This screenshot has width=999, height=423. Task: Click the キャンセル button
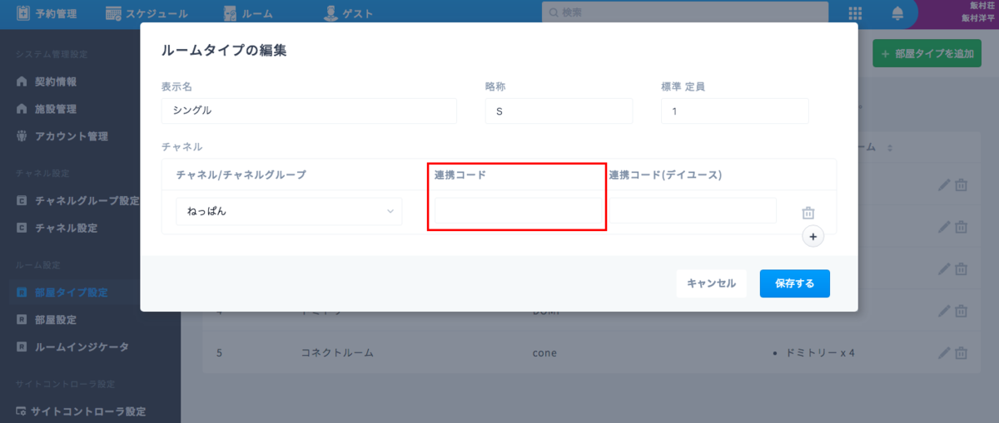(711, 283)
